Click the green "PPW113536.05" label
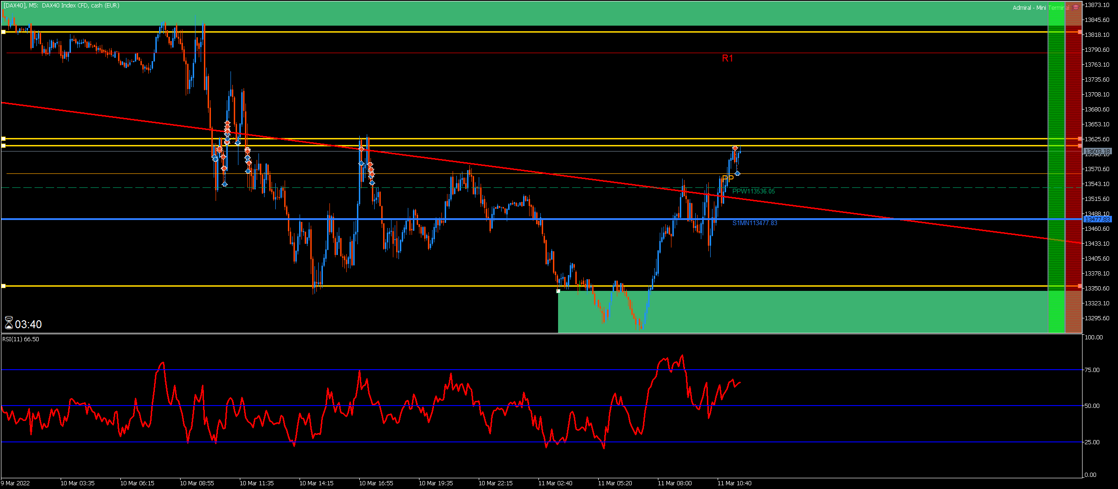1118x489 pixels. (x=754, y=192)
